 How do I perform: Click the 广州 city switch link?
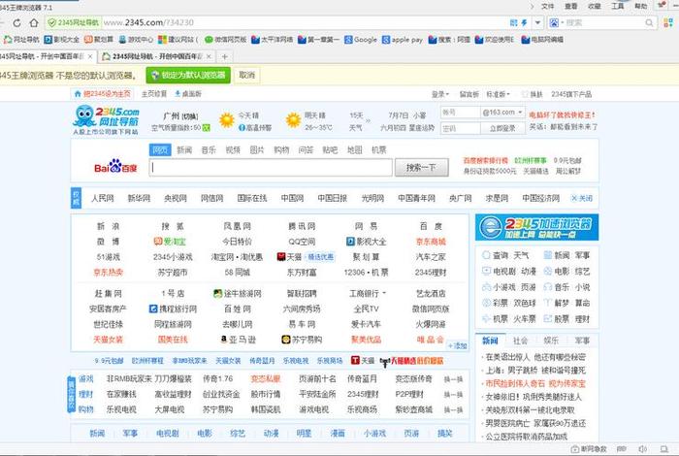pyautogui.click(x=190, y=116)
